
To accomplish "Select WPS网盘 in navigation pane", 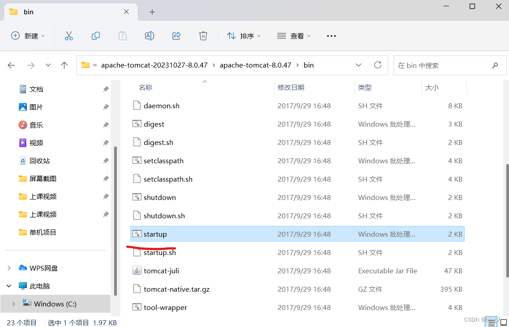I will [43, 268].
